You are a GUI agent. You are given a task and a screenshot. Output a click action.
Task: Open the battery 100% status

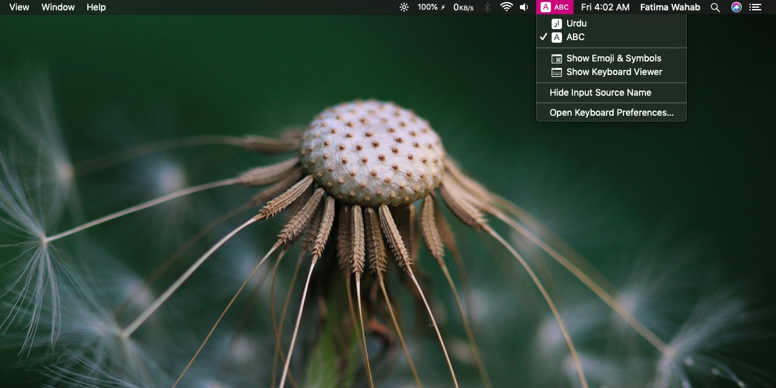pyautogui.click(x=431, y=7)
